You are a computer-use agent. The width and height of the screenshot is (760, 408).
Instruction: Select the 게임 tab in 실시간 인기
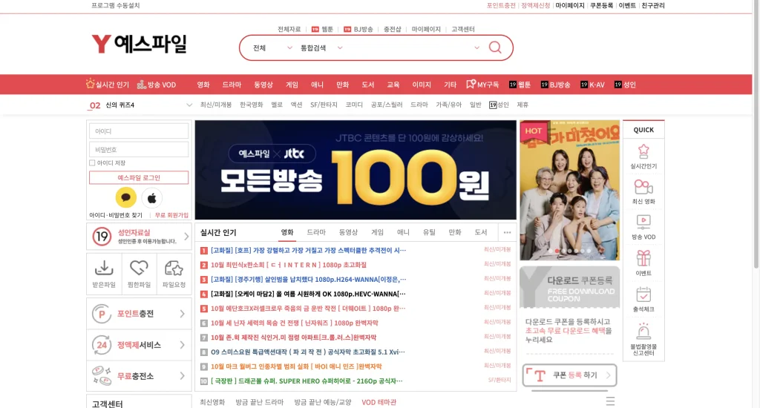click(377, 233)
